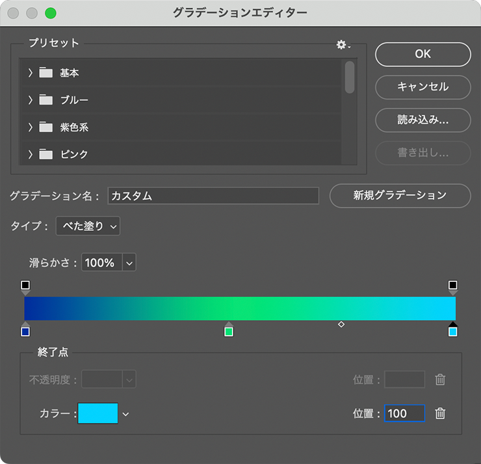Expand the 紫色系 preset folder
Image resolution: width=481 pixels, height=464 pixels.
point(30,128)
